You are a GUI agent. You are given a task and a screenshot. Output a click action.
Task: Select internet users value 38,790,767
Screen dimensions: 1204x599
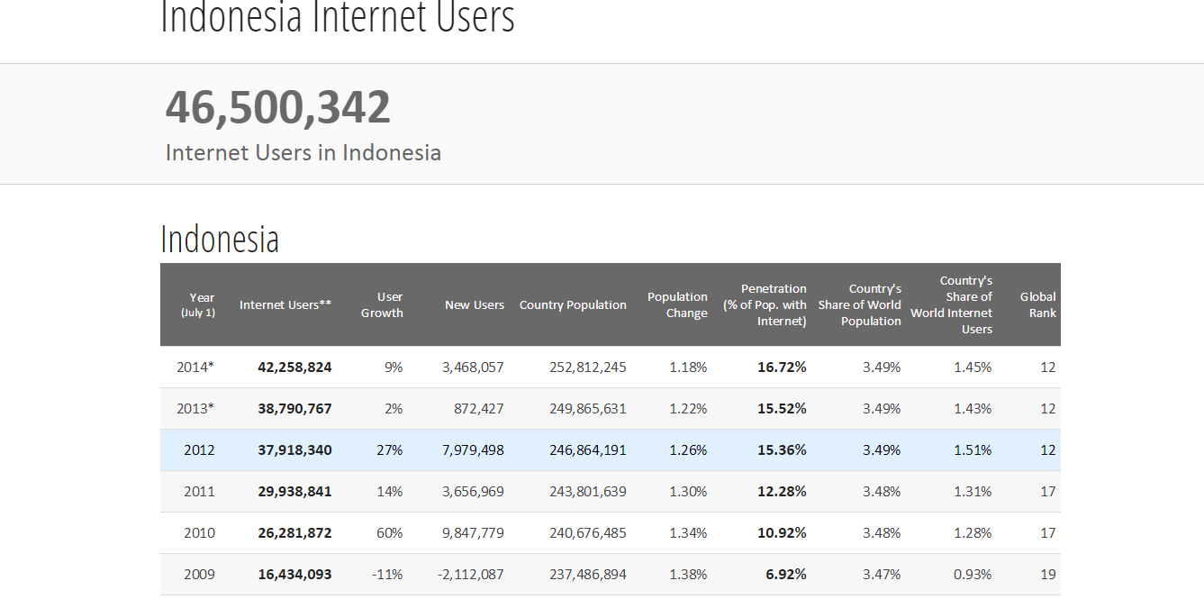pos(294,408)
